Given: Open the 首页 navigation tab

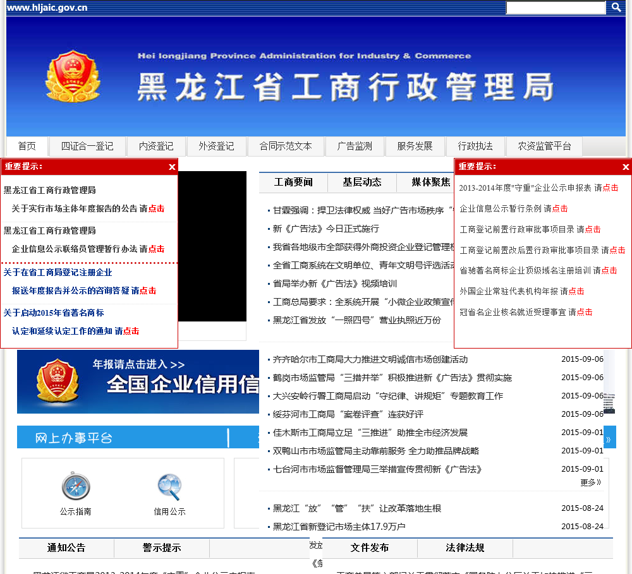Looking at the screenshot, I should pyautogui.click(x=27, y=146).
